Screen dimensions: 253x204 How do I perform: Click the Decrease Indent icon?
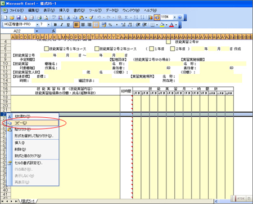point(138,25)
